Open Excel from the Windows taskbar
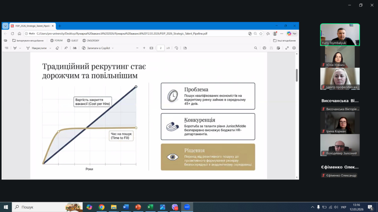Image resolution: width=378 pixels, height=212 pixels. [x=150, y=207]
